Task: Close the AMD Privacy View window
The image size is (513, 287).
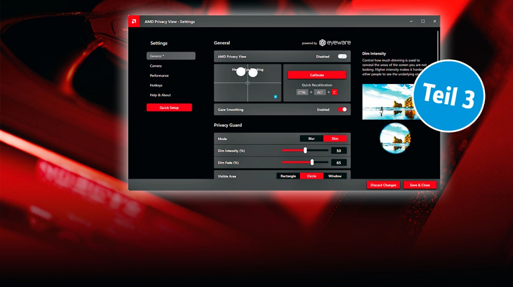Action: (435, 21)
